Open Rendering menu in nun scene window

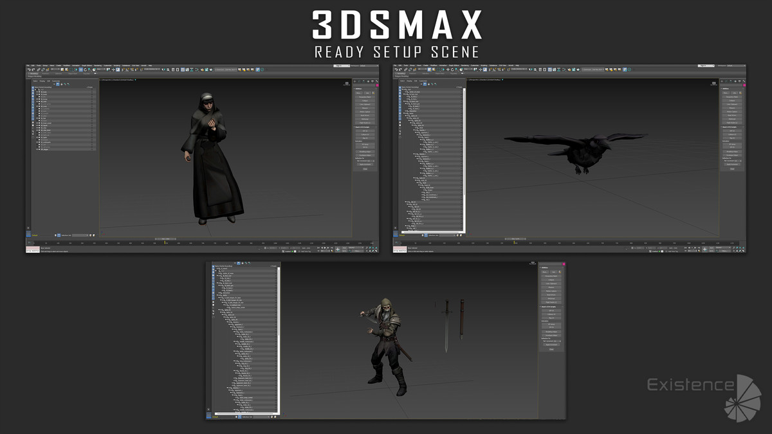[x=98, y=66]
